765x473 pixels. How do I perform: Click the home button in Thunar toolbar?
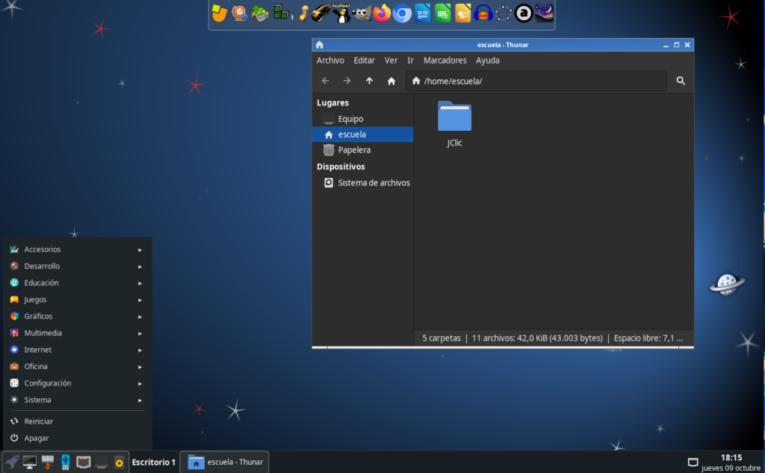click(391, 81)
